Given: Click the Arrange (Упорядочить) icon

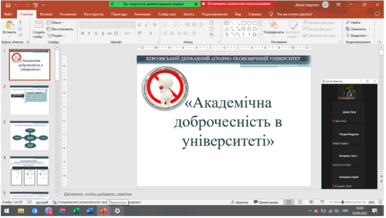Looking at the screenshot, I should click(x=273, y=25).
